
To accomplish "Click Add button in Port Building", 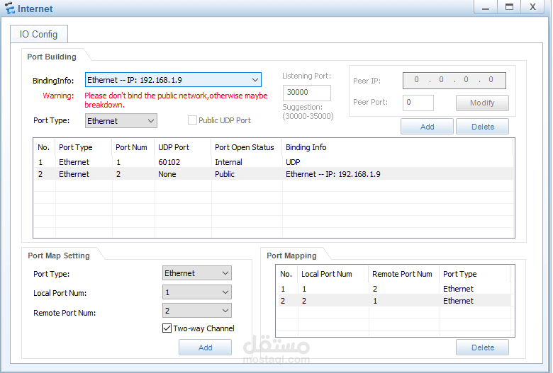I will point(427,127).
